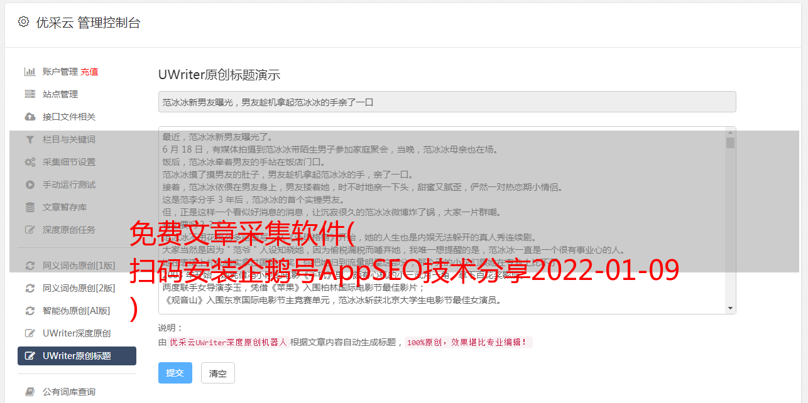
Task: Click the gears icon for 采集细节设置
Action: [x=30, y=162]
